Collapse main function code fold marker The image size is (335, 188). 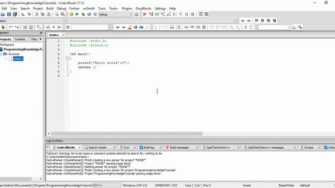pyautogui.click(x=68, y=58)
